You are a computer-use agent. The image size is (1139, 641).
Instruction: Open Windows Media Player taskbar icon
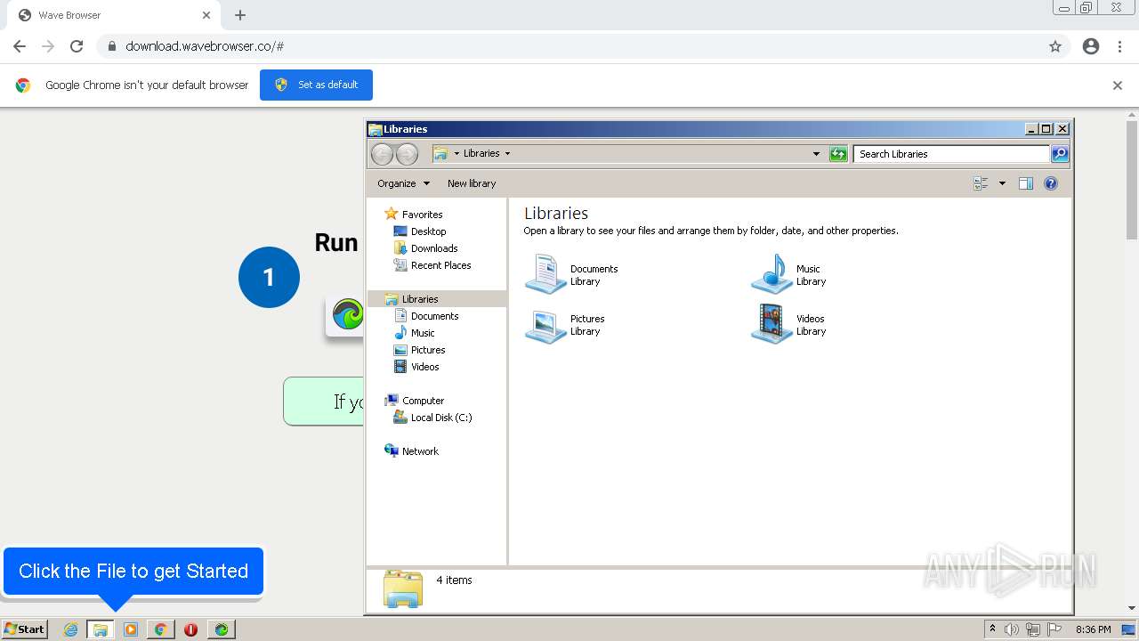pos(130,629)
